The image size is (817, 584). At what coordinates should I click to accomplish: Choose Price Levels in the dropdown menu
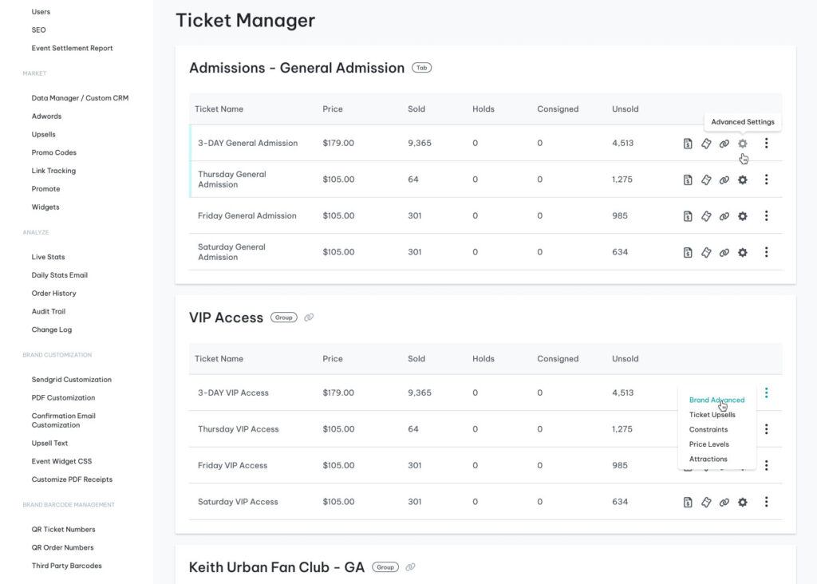point(708,444)
